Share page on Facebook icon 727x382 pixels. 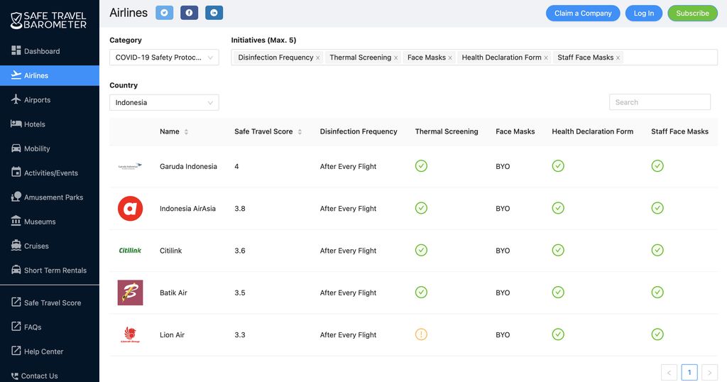pyautogui.click(x=189, y=13)
